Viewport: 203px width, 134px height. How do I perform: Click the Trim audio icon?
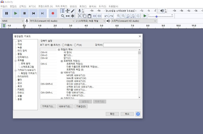94,16
